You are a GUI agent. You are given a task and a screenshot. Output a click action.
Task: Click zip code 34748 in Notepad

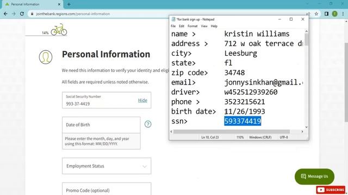[x=234, y=73]
